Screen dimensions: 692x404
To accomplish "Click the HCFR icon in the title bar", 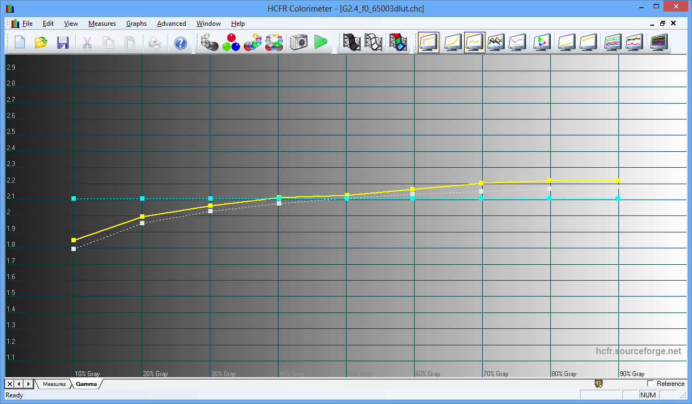I will click(10, 8).
